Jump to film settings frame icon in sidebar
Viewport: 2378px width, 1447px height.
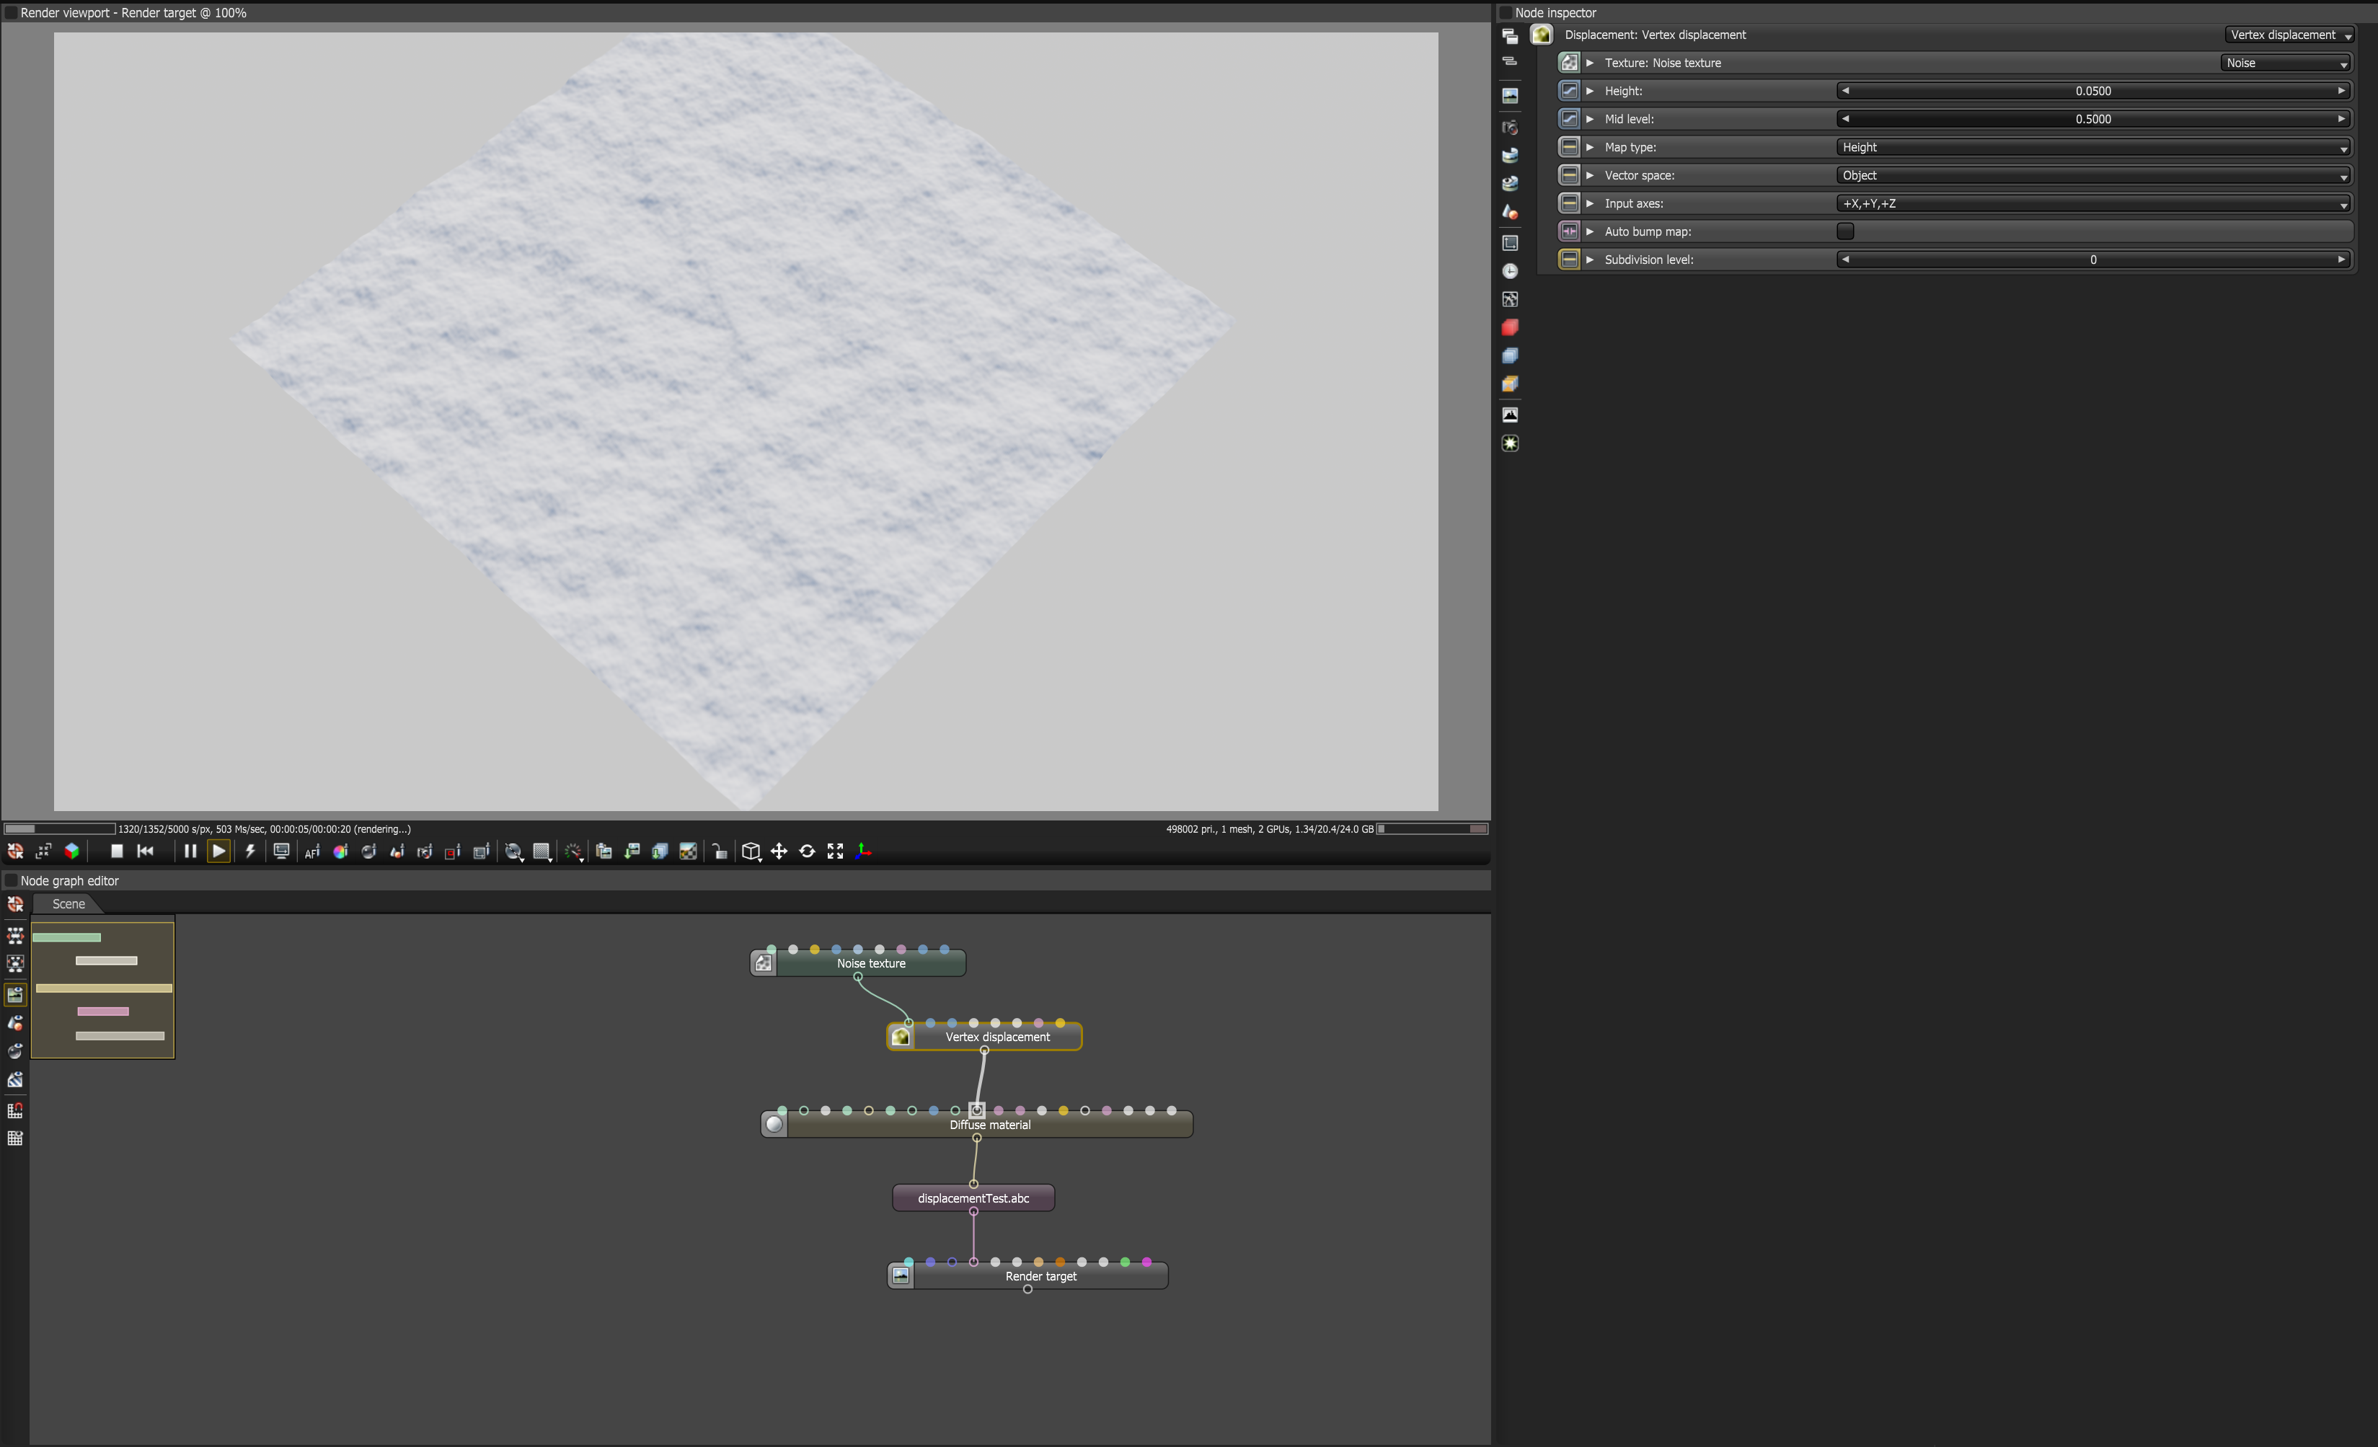[x=1511, y=243]
